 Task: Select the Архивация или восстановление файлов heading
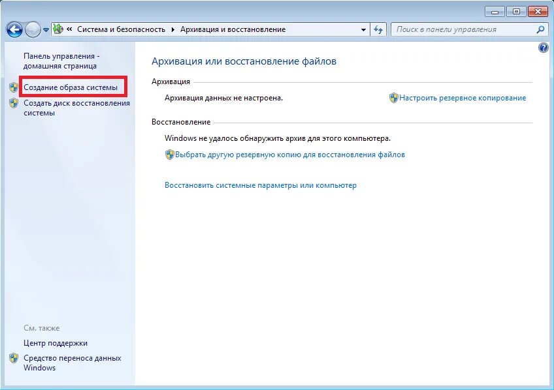pos(244,61)
